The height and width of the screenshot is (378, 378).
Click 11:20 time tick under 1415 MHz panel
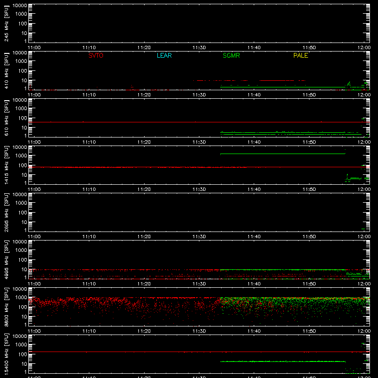coord(144,189)
